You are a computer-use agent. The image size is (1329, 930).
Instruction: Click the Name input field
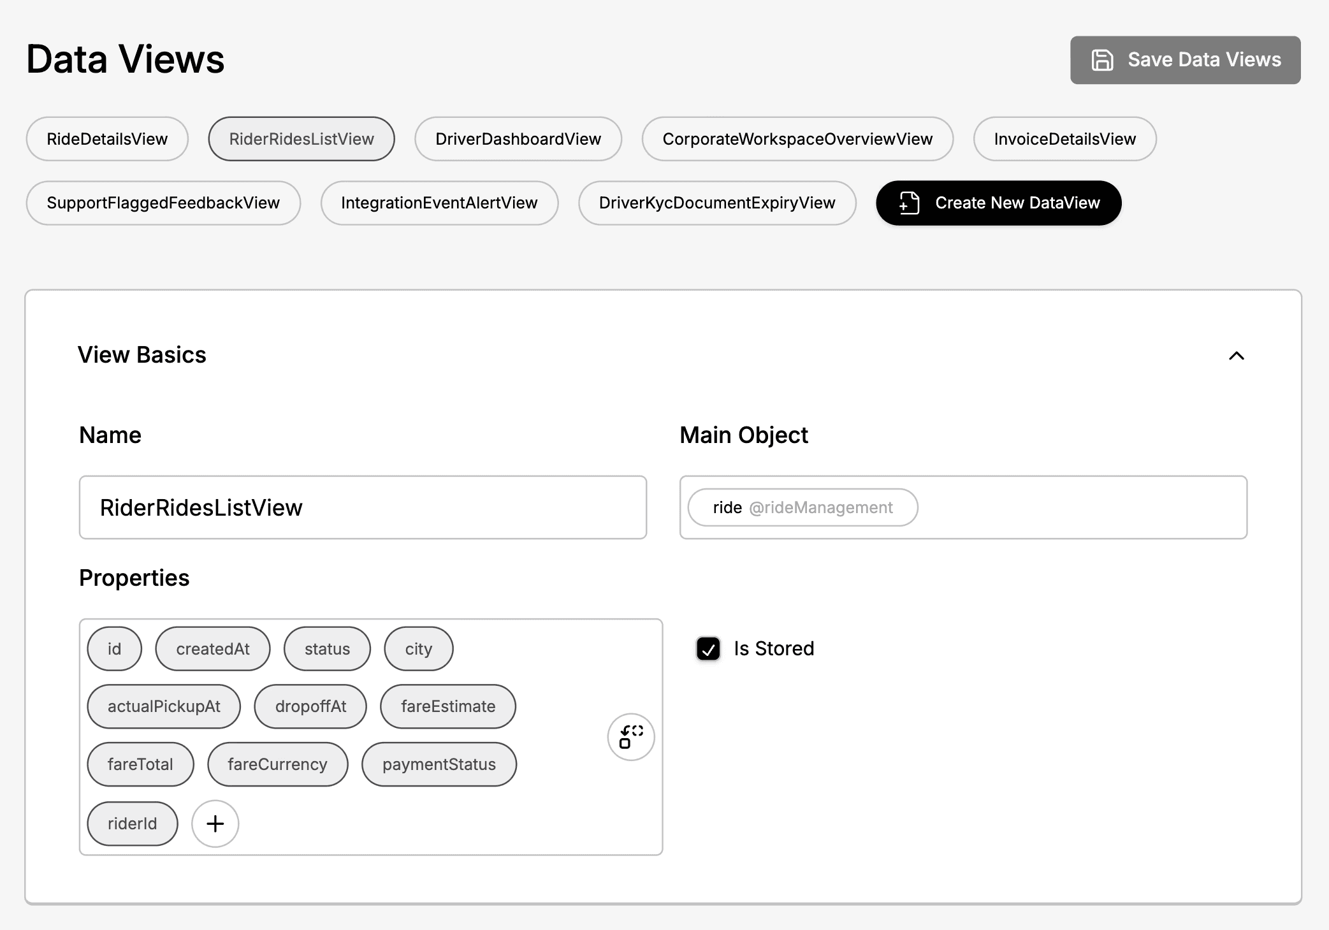(x=362, y=507)
